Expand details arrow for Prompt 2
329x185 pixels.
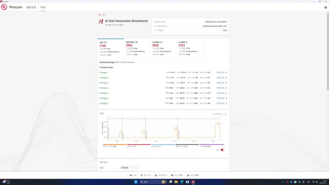pyautogui.click(x=226, y=78)
